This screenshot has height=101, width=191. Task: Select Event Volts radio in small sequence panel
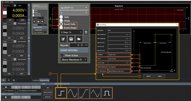(33, 14)
